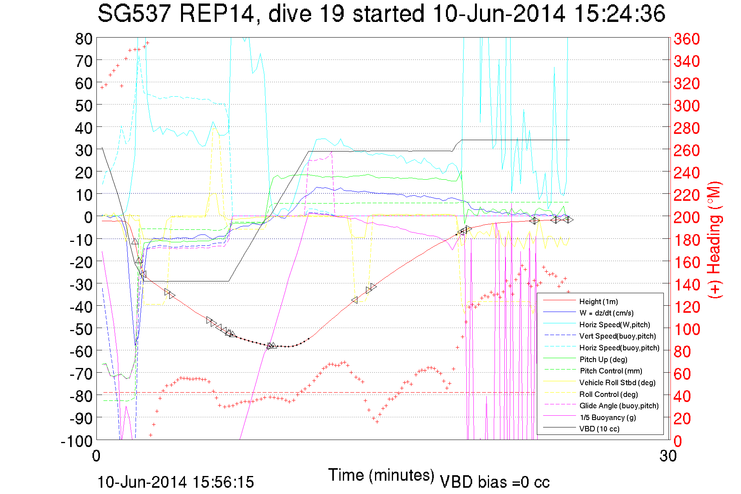This screenshot has height=494, width=741.
Task: Select 'Pitch Control (mm)' in the legend
Action: pos(611,371)
